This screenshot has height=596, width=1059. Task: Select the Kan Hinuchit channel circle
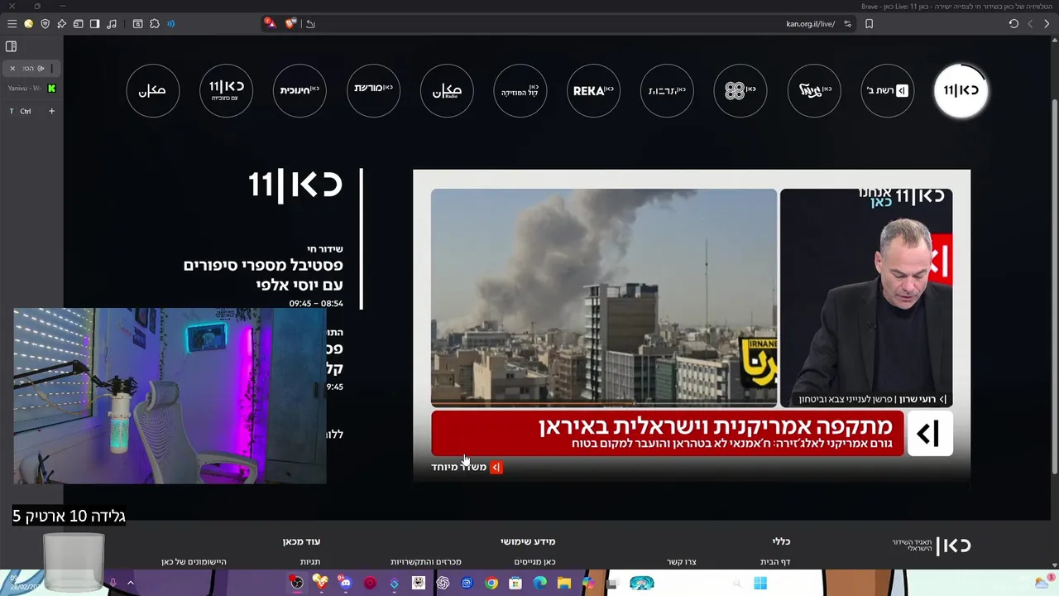pos(299,90)
